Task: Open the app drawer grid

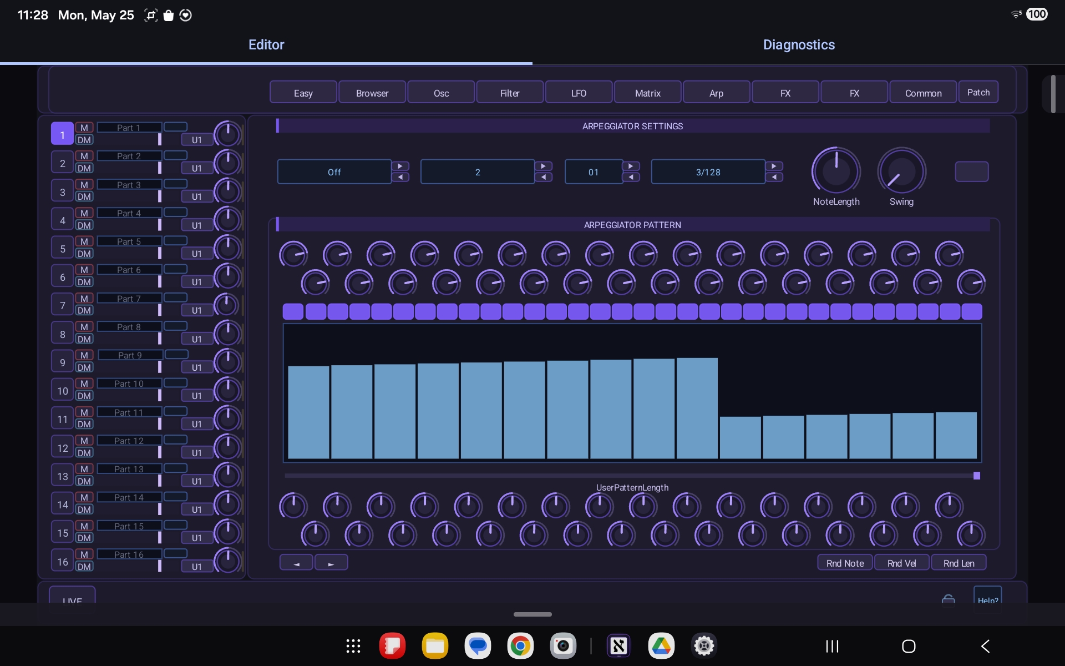Action: [353, 646]
